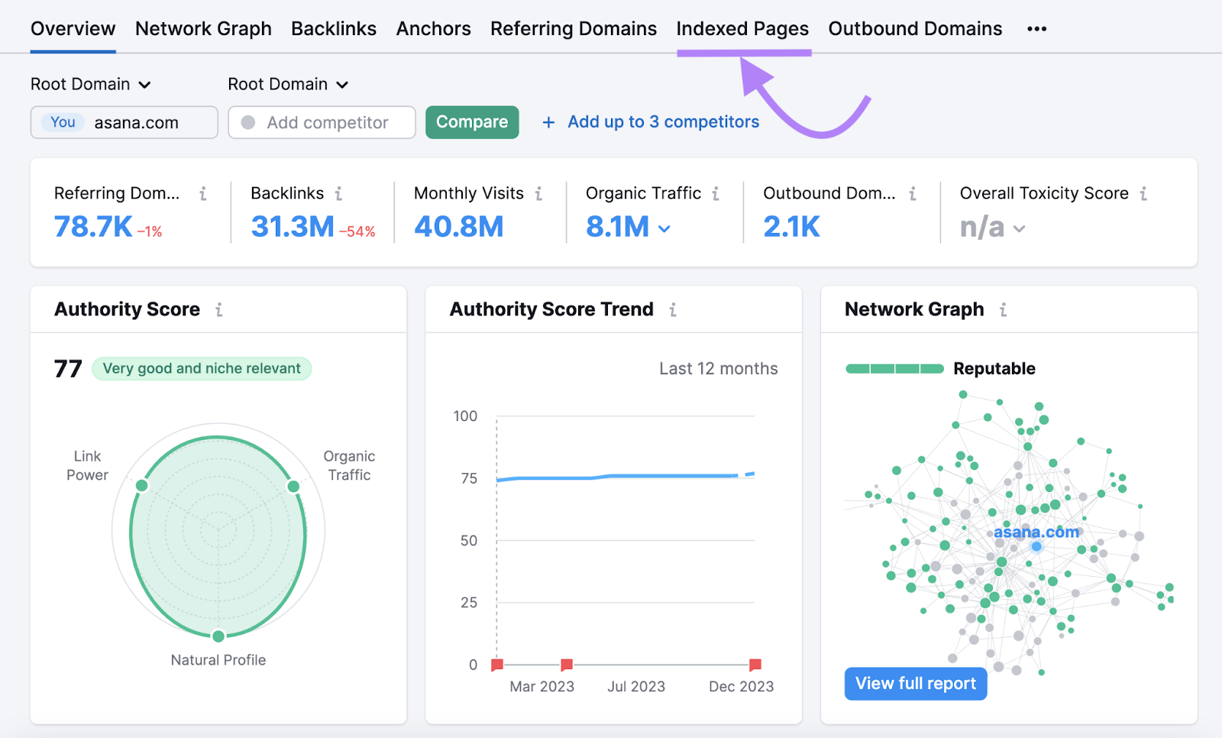Open the 31.3M backlinks value
Image resolution: width=1222 pixels, height=738 pixels.
pos(293,227)
